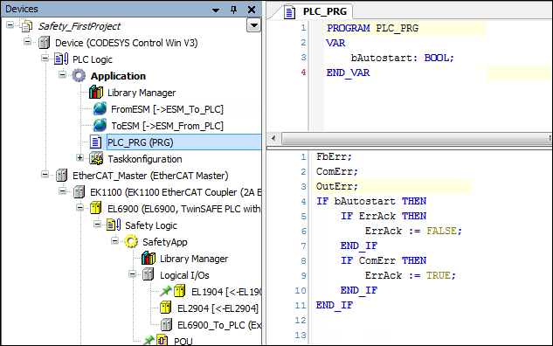553x346 pixels.
Task: Pin the Devices panel with pushpin icon
Action: (233, 10)
